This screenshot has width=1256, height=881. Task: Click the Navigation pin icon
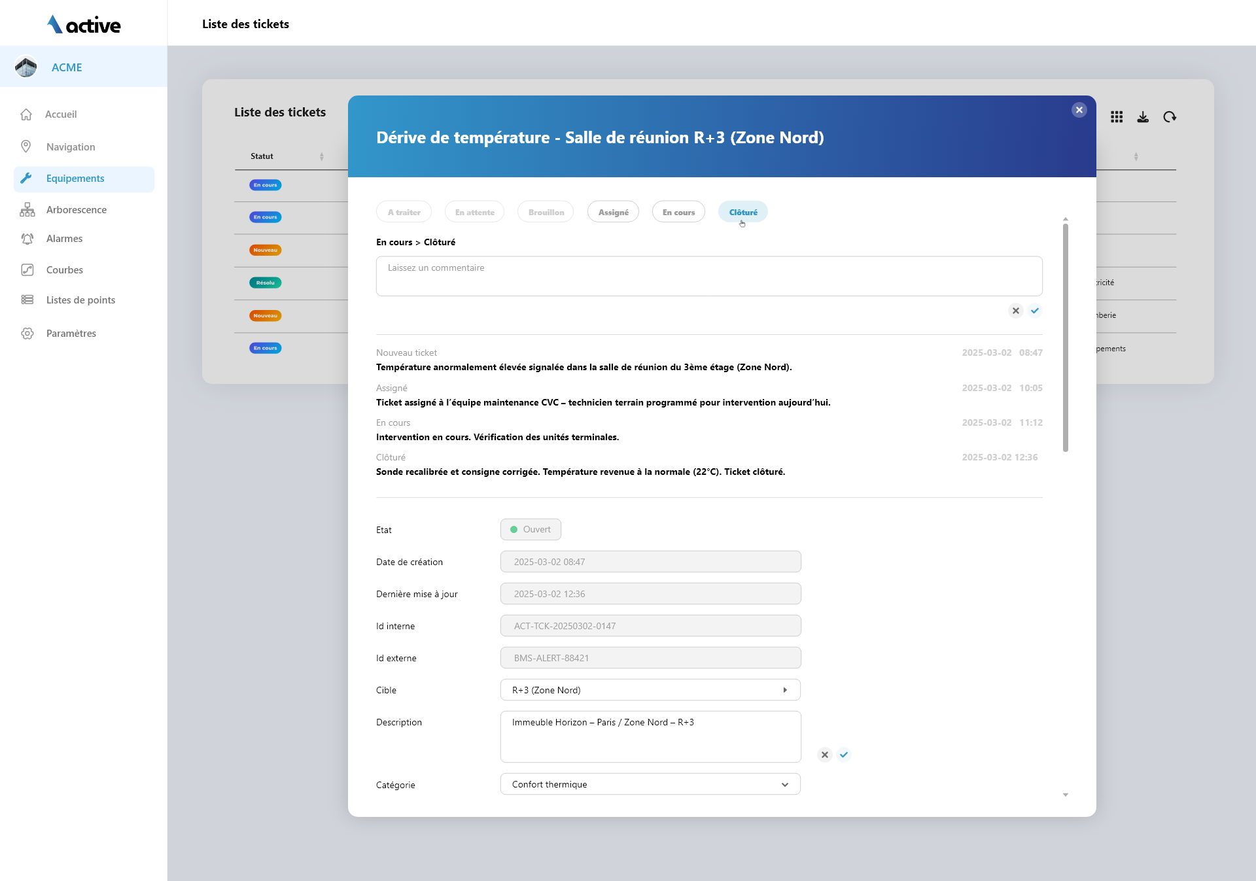pyautogui.click(x=26, y=147)
